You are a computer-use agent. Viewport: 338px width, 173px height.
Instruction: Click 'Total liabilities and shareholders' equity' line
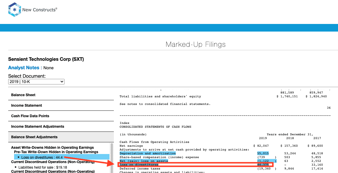(x=160, y=96)
